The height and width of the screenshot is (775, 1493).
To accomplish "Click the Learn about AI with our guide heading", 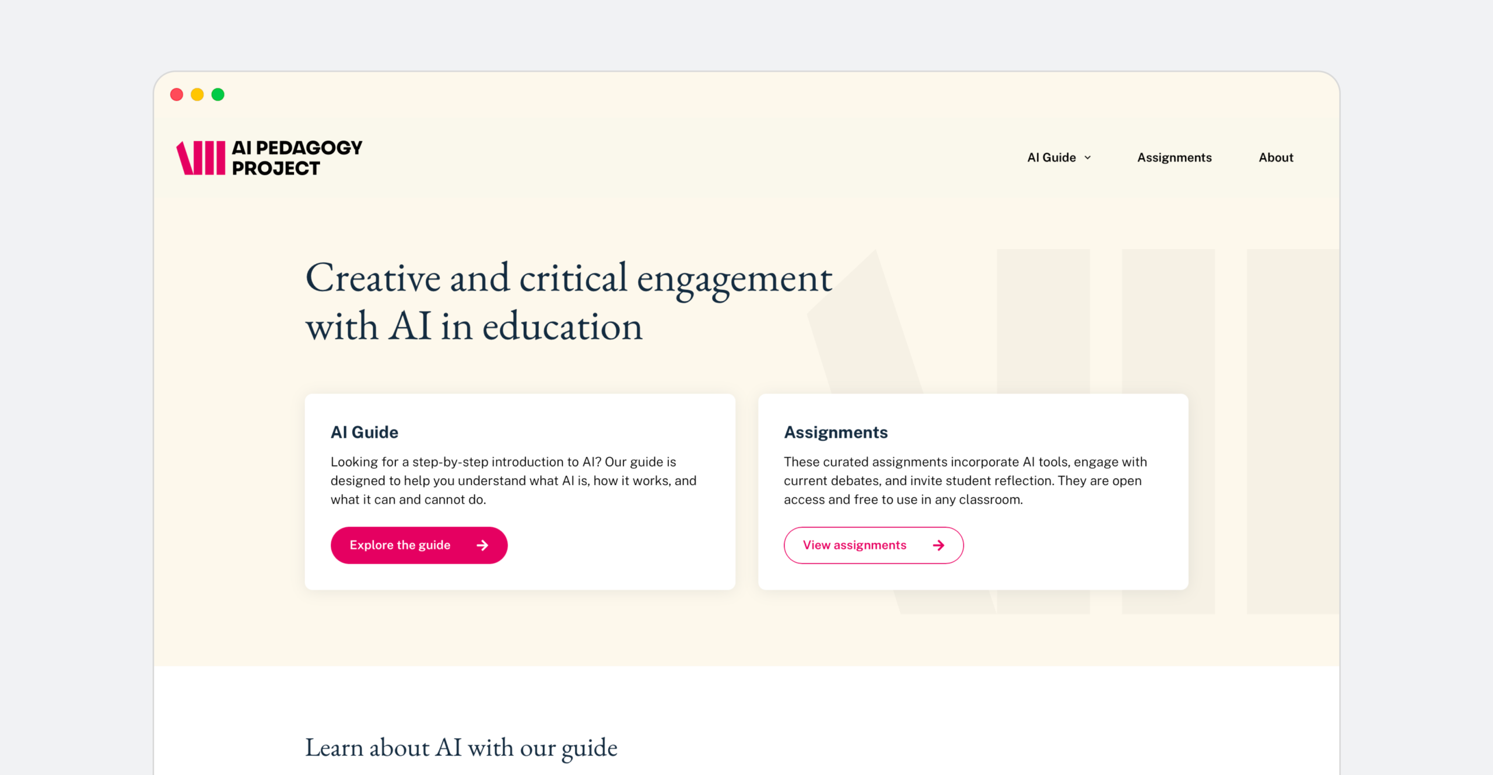I will [x=461, y=748].
